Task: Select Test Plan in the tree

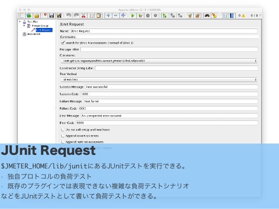Action: coord(32,21)
